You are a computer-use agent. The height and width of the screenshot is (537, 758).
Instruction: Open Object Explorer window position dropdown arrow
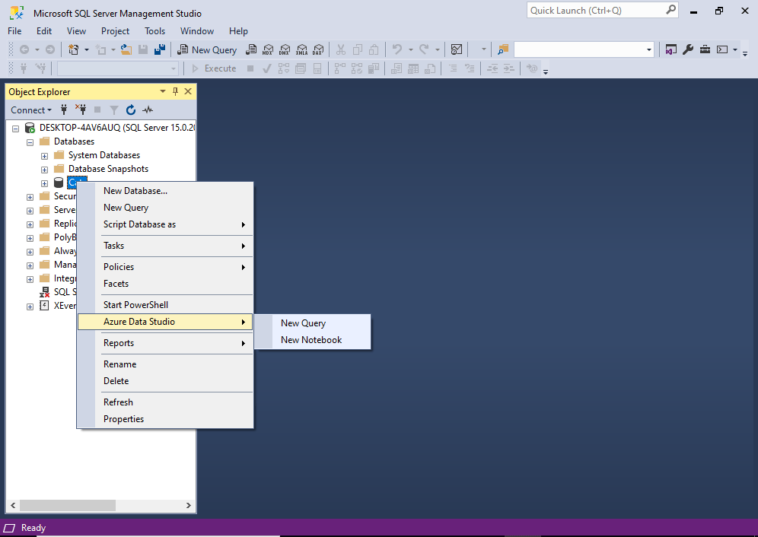pyautogui.click(x=162, y=91)
